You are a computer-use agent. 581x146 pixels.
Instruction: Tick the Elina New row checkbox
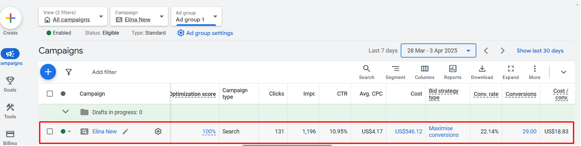click(50, 132)
